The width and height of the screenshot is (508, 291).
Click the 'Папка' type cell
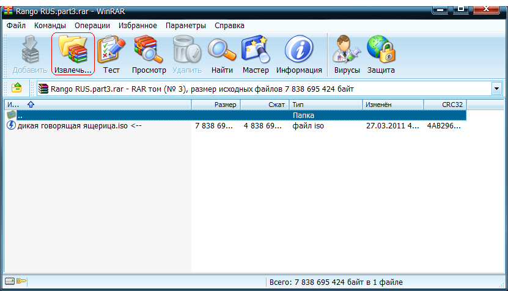303,116
